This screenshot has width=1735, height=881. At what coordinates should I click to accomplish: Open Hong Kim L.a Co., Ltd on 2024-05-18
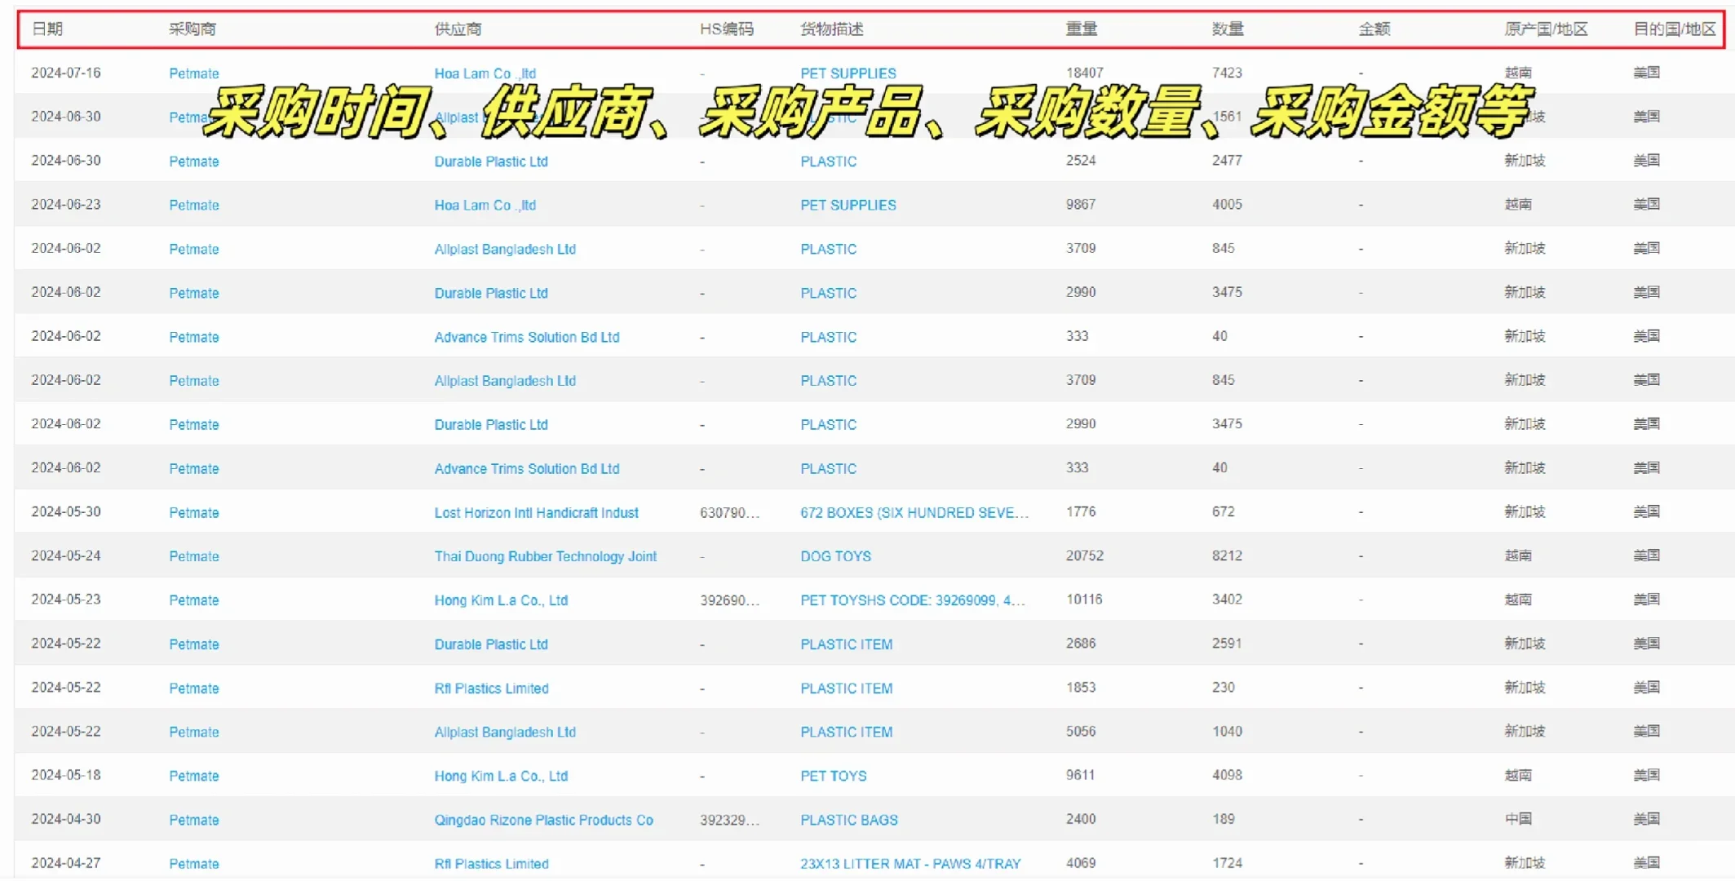click(x=500, y=776)
